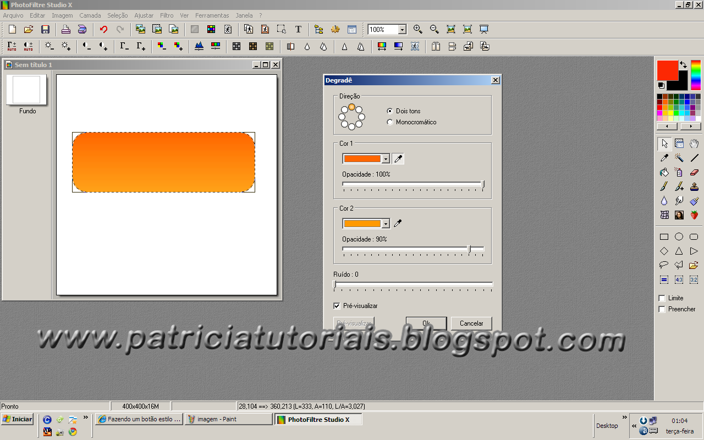The height and width of the screenshot is (440, 704).
Task: Click the Ruído slider handle
Action: pyautogui.click(x=334, y=284)
